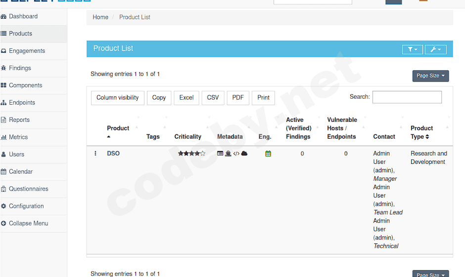
Task: Sort by the Criticality column header
Action: coord(187,136)
